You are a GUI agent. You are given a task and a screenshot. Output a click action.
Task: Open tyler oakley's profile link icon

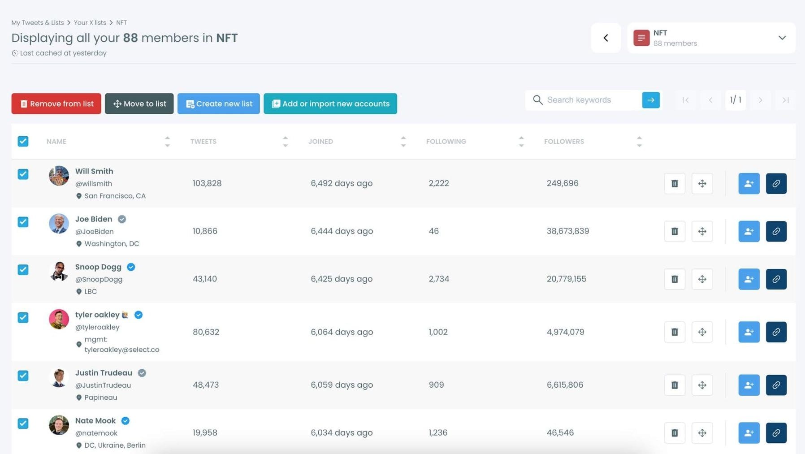(776, 332)
